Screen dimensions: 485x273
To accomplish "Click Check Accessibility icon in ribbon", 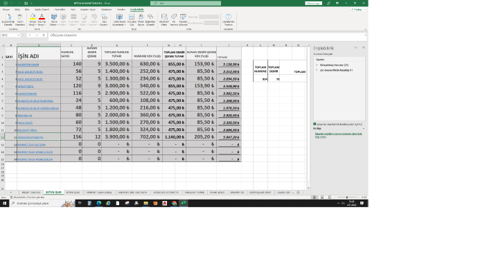I will coord(8,17).
